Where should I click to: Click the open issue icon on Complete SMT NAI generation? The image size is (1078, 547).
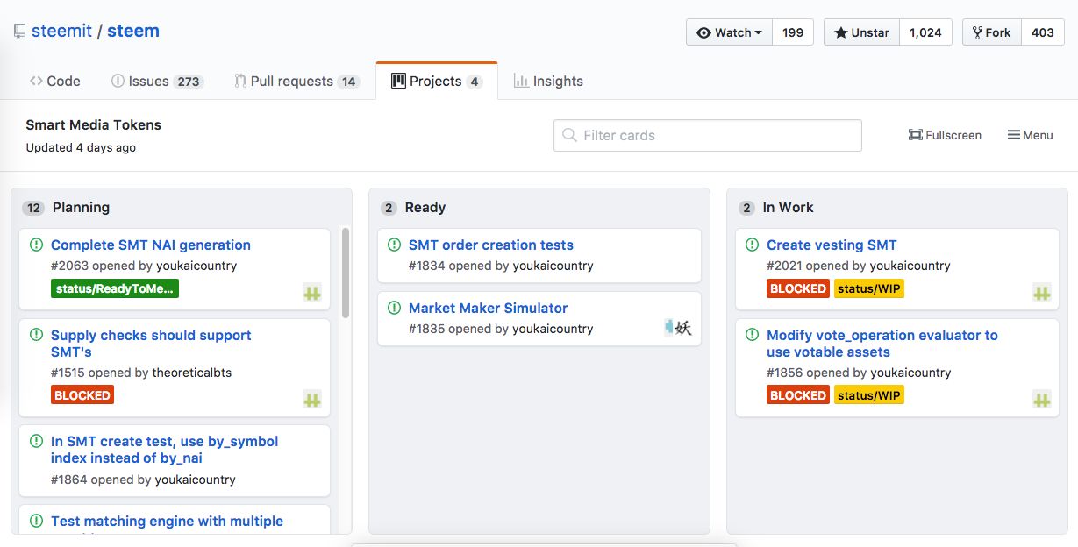tap(37, 245)
